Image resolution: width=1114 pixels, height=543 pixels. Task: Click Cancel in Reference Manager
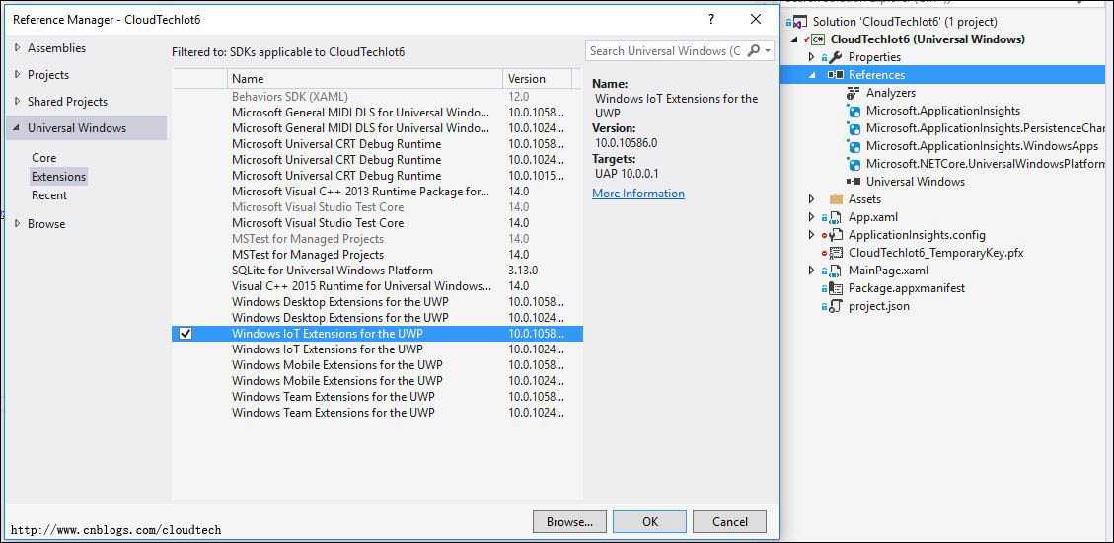(729, 521)
